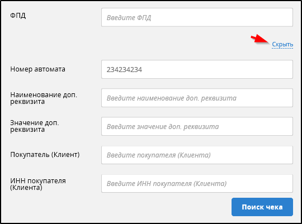Click the red arrow pointing at Скрыть
302x224 pixels.
click(259, 39)
